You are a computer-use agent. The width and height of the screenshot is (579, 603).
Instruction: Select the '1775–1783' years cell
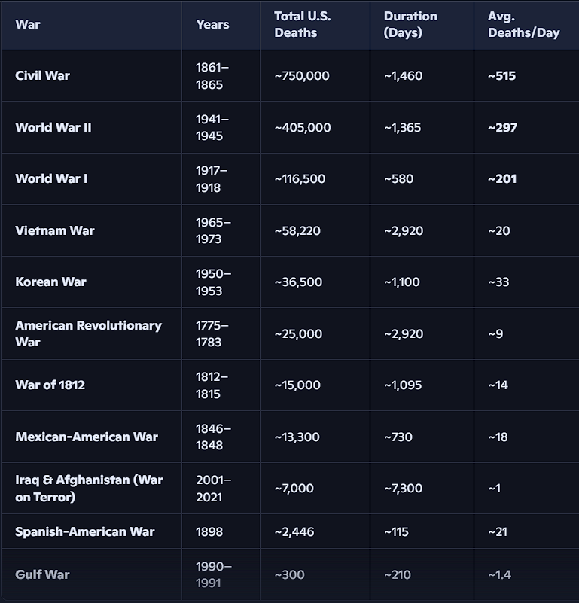coord(212,333)
